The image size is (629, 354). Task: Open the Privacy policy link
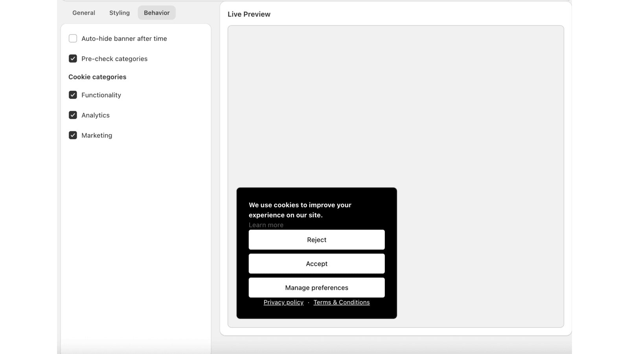click(283, 302)
